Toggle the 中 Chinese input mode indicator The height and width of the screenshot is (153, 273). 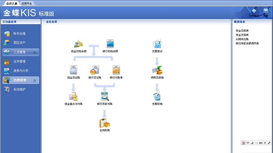(x=248, y=143)
